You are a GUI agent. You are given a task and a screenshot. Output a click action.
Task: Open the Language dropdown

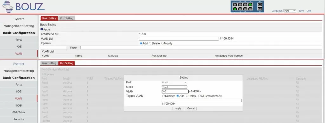coord(289,11)
